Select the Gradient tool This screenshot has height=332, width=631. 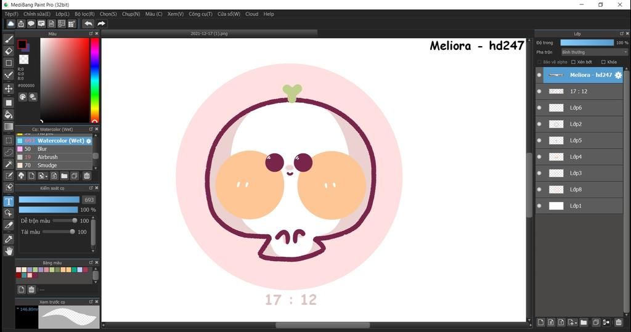pyautogui.click(x=9, y=127)
